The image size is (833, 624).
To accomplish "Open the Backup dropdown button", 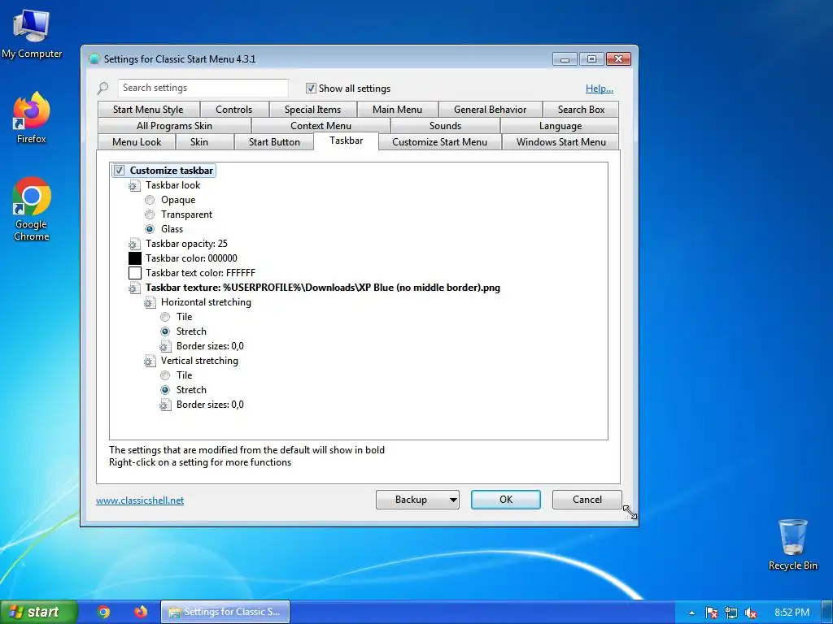I will point(417,500).
